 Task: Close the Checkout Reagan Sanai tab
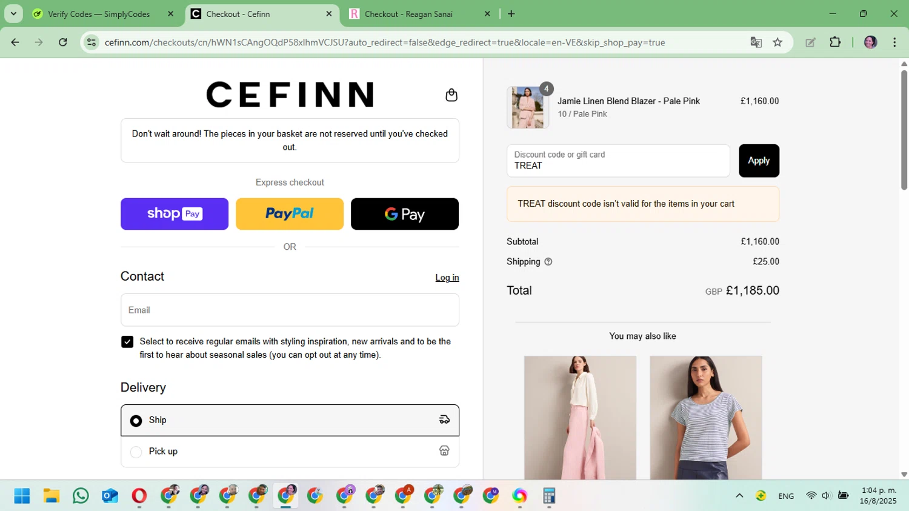click(487, 14)
